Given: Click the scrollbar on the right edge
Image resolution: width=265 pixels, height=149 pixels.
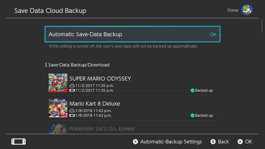Looking at the screenshot, I should click(x=262, y=26).
